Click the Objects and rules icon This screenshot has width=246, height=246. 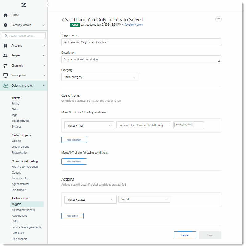click(6, 86)
